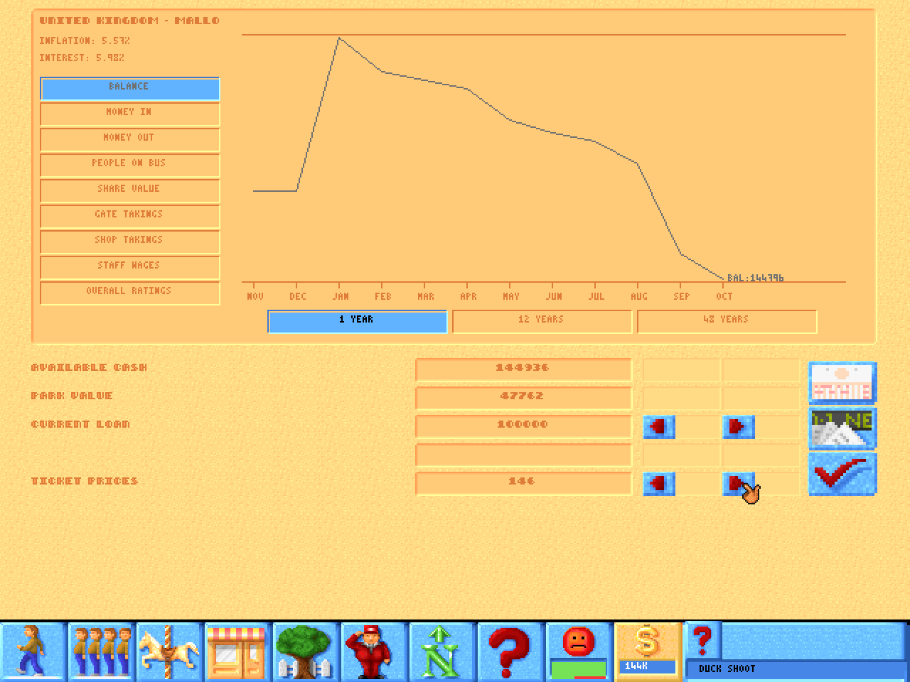Click the group of visitors icon

(101, 651)
